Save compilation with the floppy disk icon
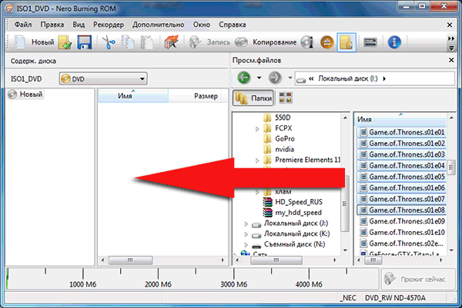The width and height of the screenshot is (462, 308). (84, 42)
